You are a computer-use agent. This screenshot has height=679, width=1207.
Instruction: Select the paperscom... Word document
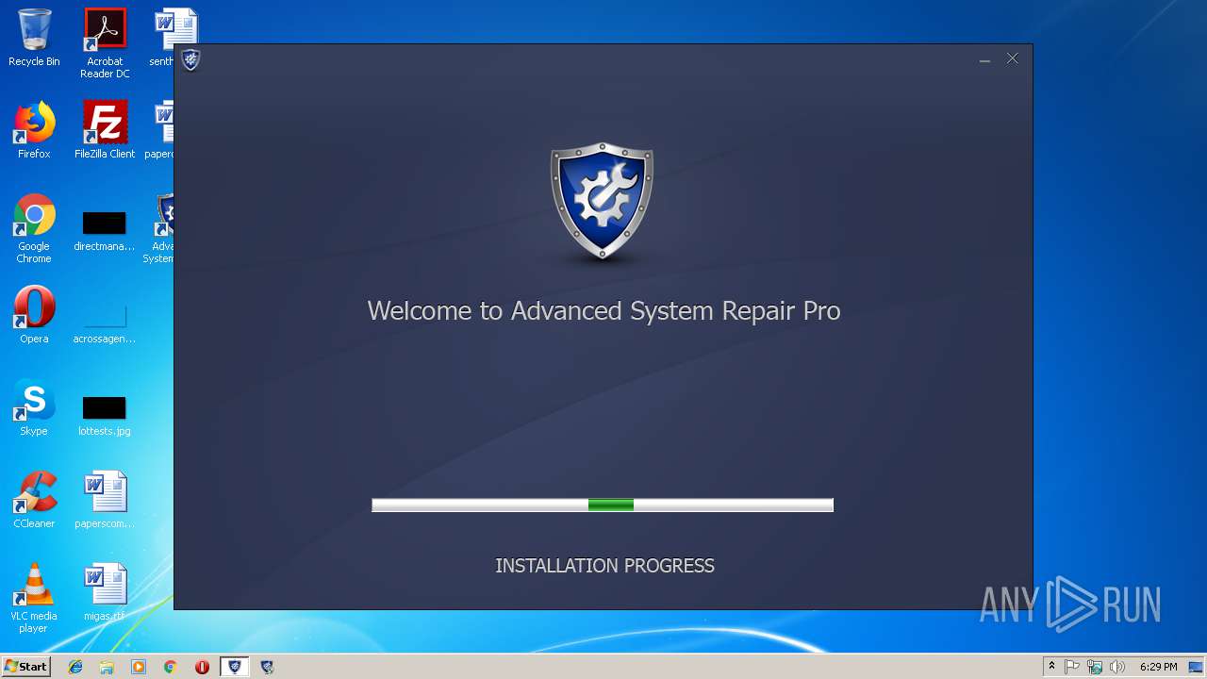coord(105,500)
